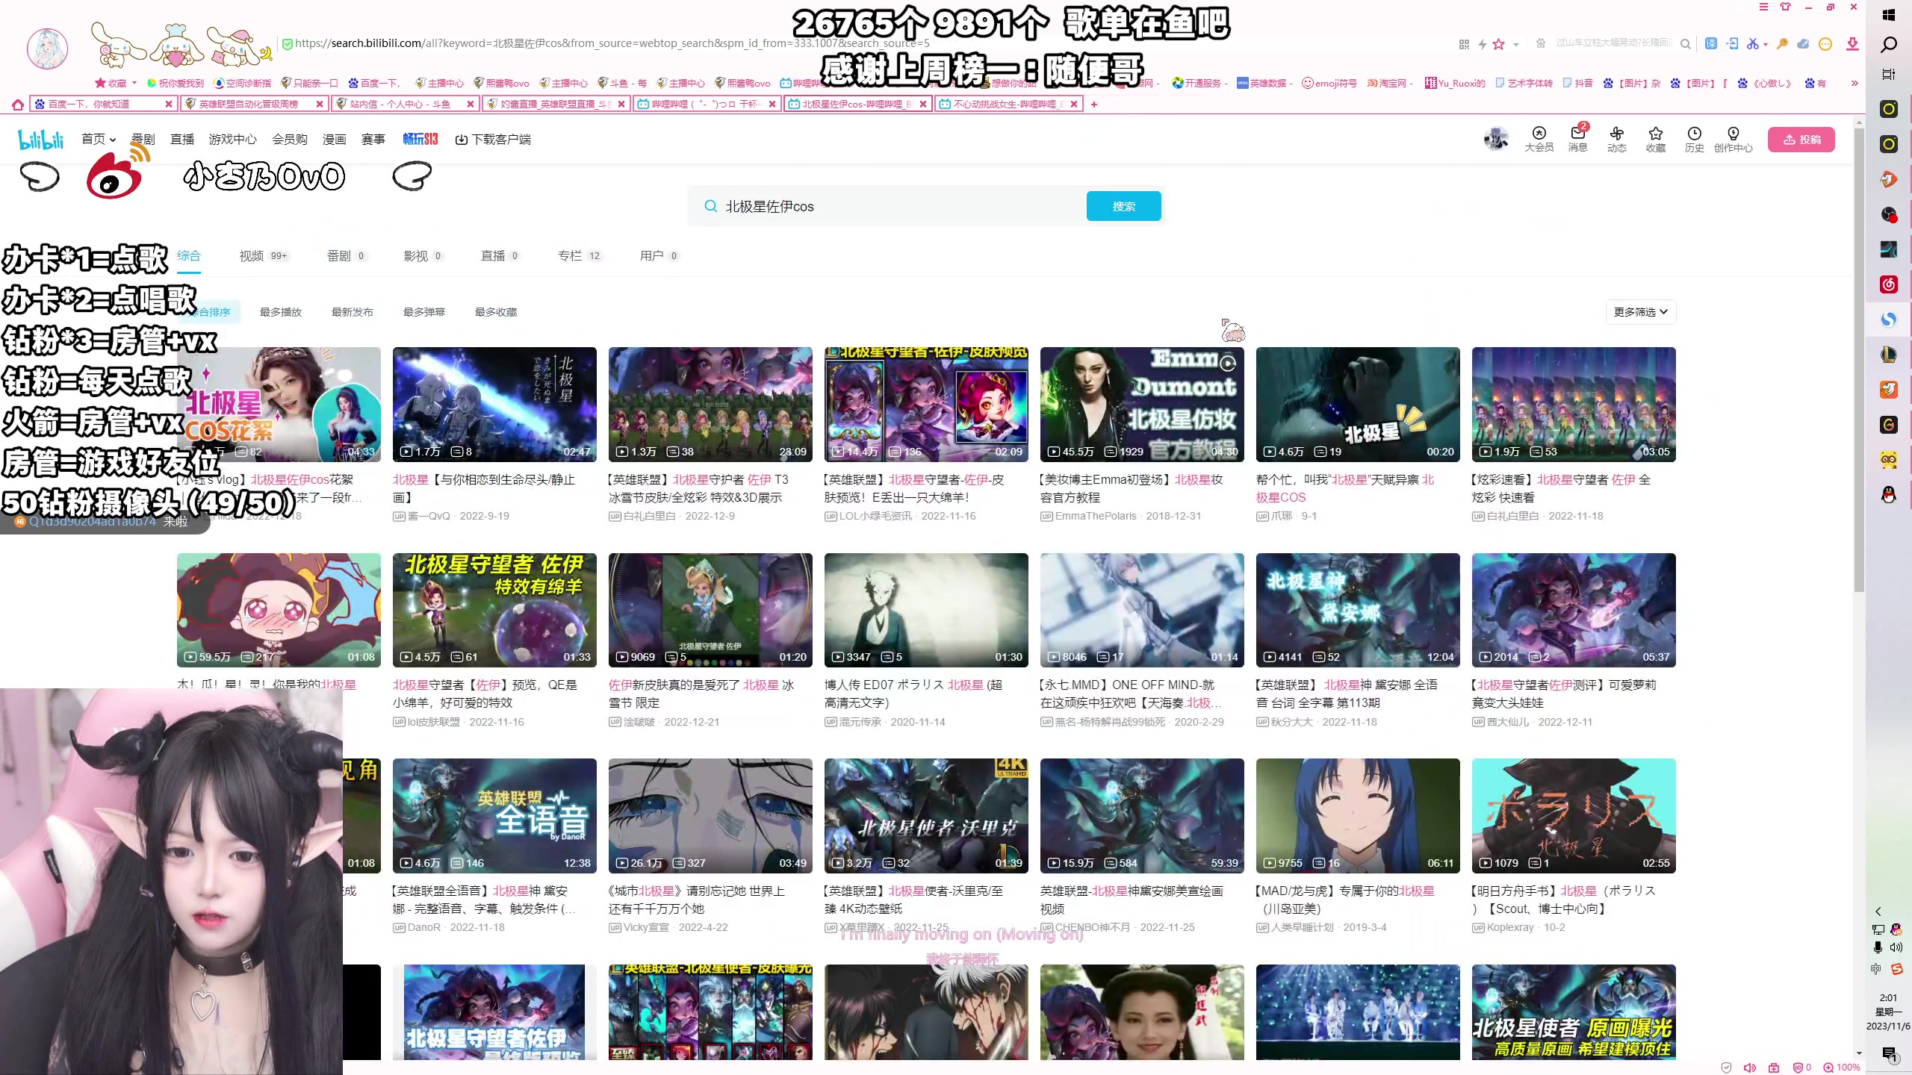
Task: Click the key password manager icon
Action: 1783,44
